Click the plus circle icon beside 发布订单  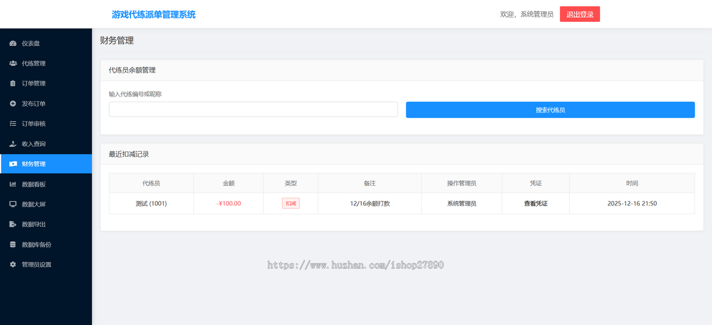point(13,104)
